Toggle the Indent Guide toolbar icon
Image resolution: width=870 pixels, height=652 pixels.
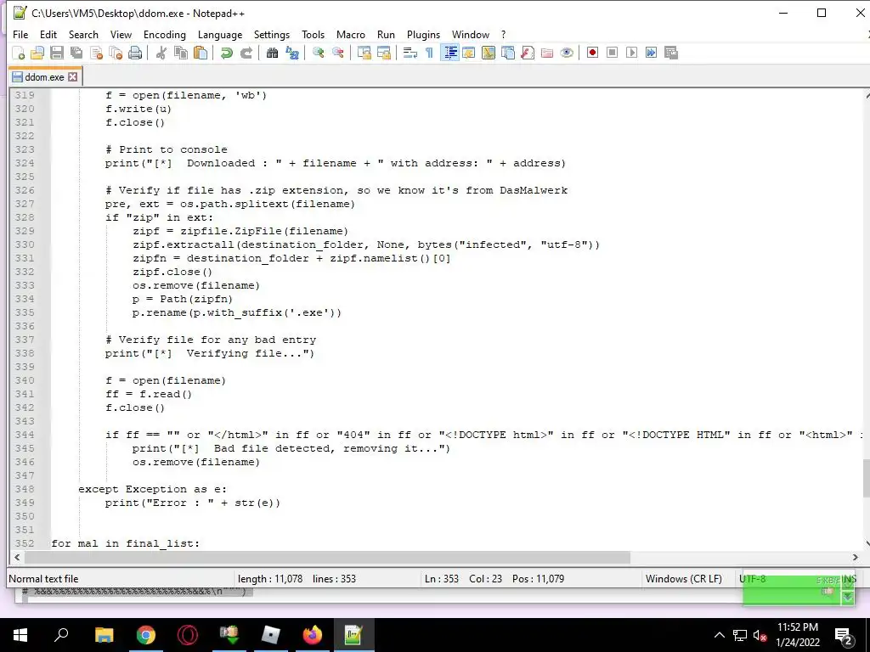[449, 53]
